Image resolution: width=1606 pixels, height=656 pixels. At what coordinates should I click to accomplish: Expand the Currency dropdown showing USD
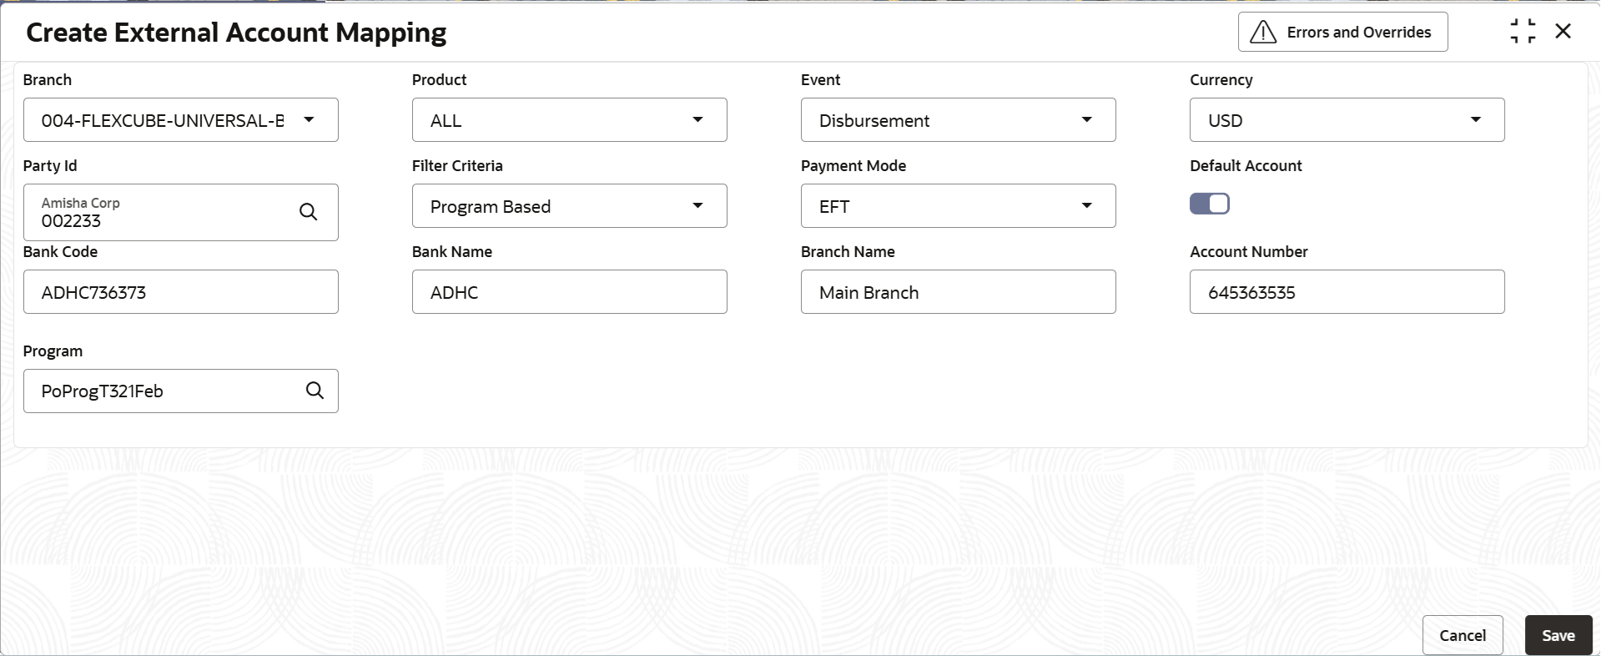[x=1347, y=120]
